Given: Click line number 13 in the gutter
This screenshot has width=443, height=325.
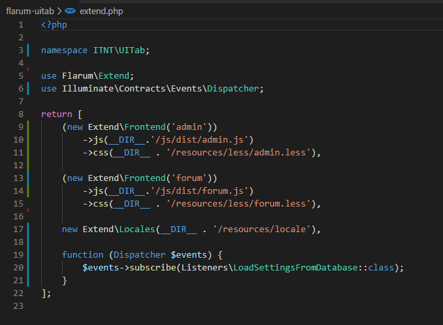Looking at the screenshot, I should (x=18, y=178).
